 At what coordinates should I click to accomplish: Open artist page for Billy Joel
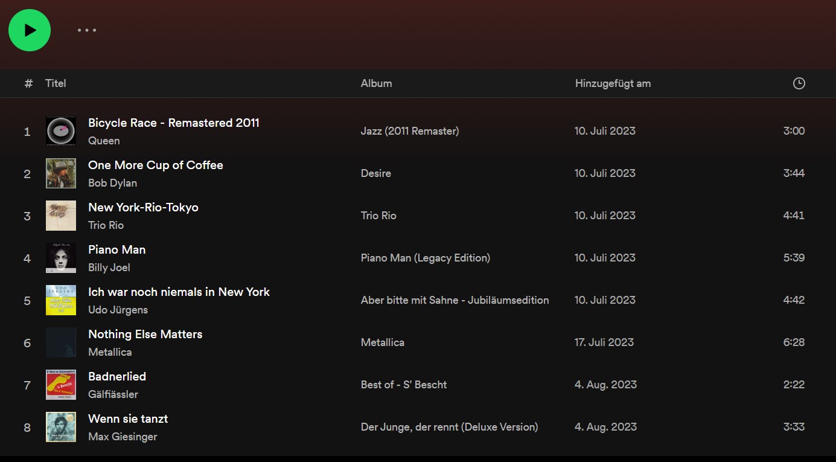109,268
